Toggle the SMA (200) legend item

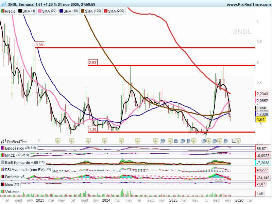pyautogui.click(x=114, y=11)
